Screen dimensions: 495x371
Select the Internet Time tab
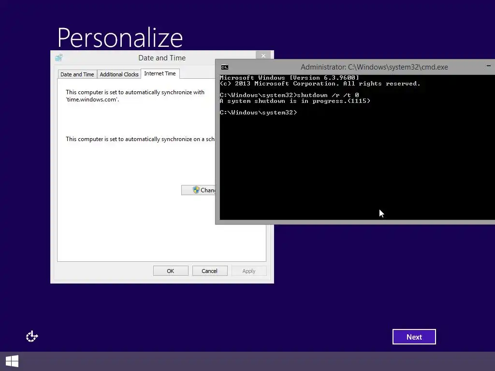pyautogui.click(x=160, y=73)
